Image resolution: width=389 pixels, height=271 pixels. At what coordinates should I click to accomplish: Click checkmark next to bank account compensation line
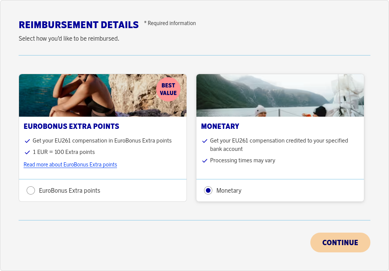coord(205,141)
